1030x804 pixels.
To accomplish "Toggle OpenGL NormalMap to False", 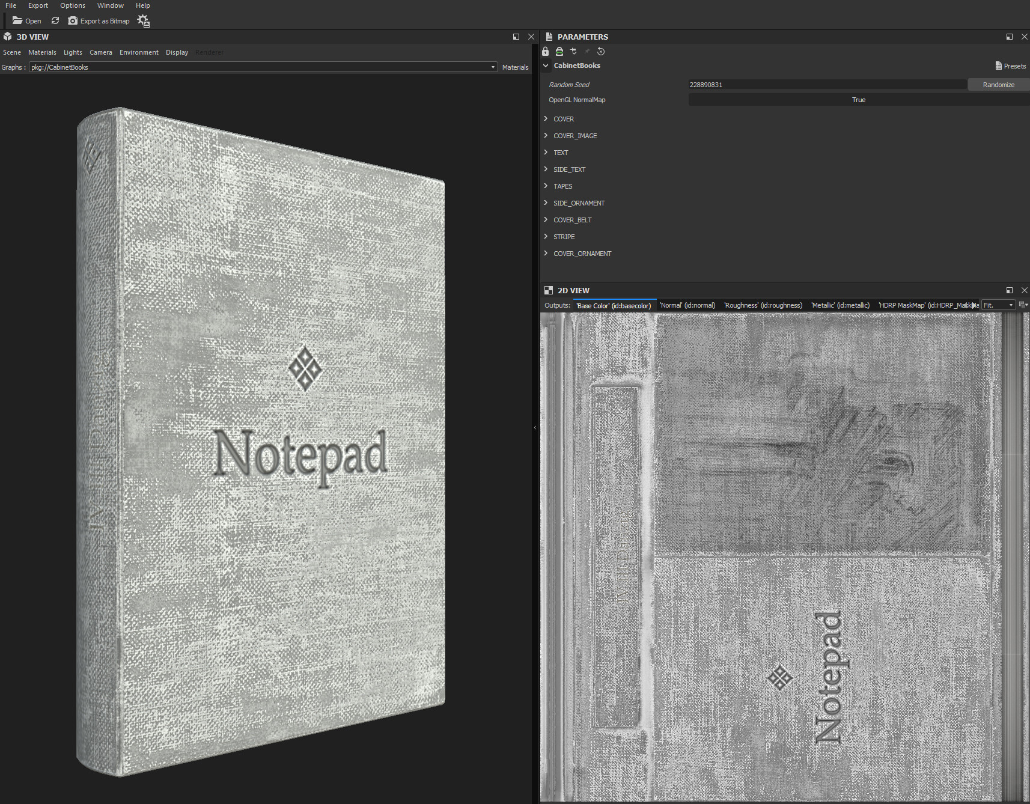I will click(858, 99).
